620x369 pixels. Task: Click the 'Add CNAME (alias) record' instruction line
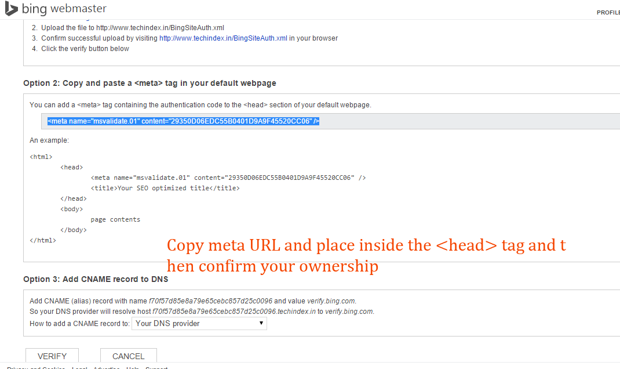coord(193,301)
